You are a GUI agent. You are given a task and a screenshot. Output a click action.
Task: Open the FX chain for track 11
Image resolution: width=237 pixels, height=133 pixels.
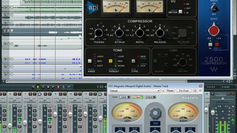tap(95, 119)
